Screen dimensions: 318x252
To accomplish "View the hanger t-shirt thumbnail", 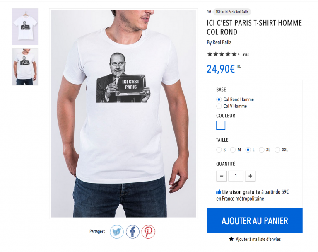I will click(25, 27).
